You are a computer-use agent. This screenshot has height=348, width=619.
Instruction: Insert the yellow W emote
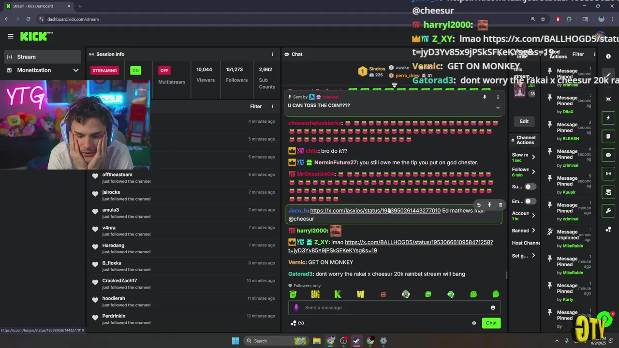click(360, 294)
